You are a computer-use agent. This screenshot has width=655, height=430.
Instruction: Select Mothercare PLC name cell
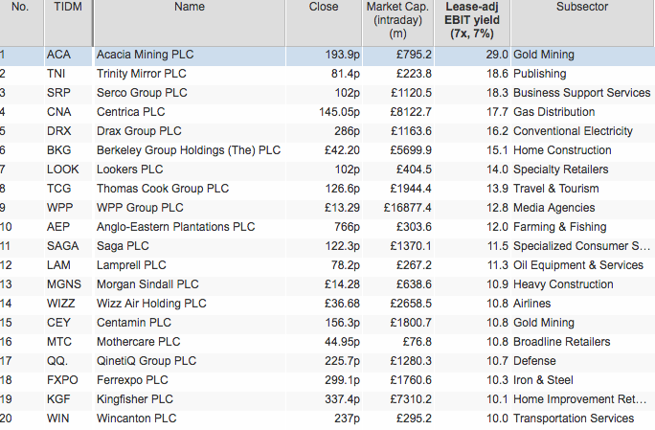[138, 343]
